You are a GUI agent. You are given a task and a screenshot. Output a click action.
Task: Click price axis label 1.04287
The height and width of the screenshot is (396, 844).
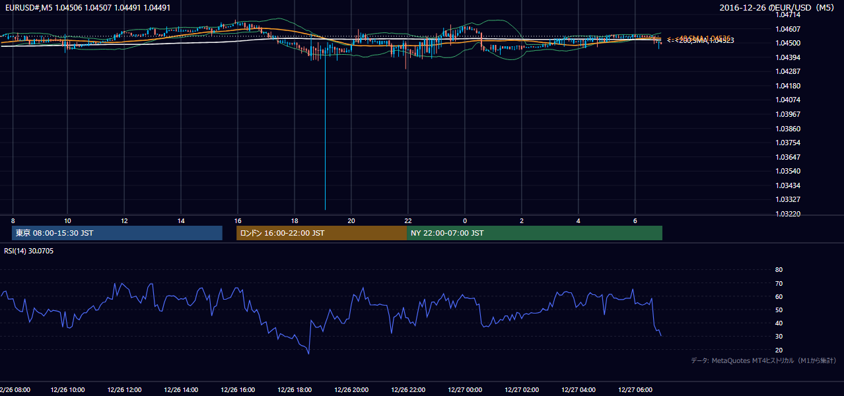[x=787, y=71]
